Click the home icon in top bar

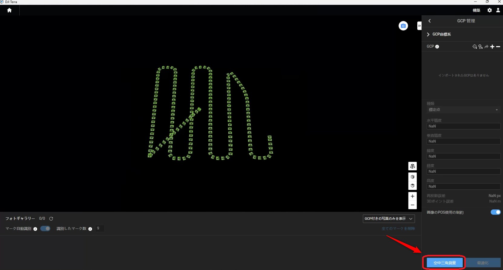click(9, 10)
